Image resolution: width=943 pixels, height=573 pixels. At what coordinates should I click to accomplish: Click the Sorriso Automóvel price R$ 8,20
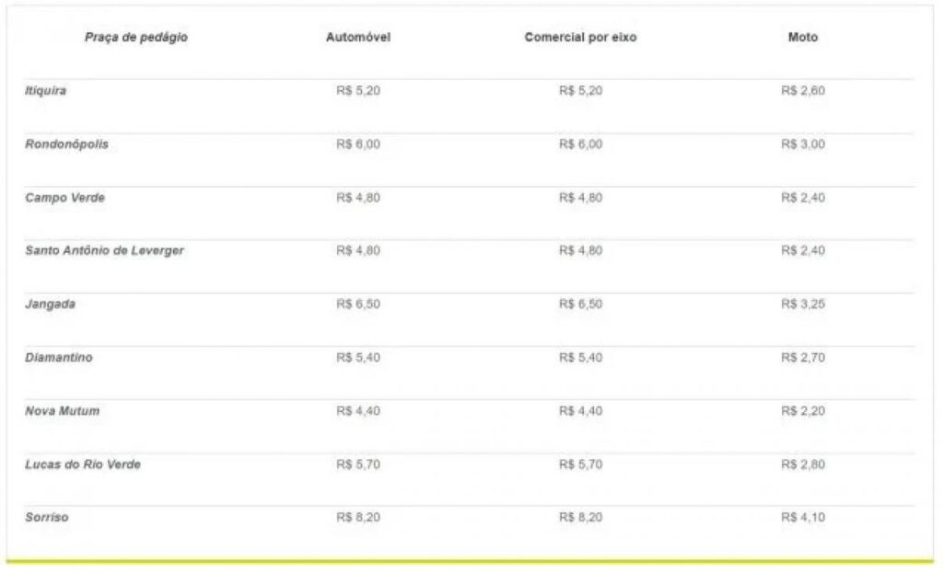coord(358,518)
